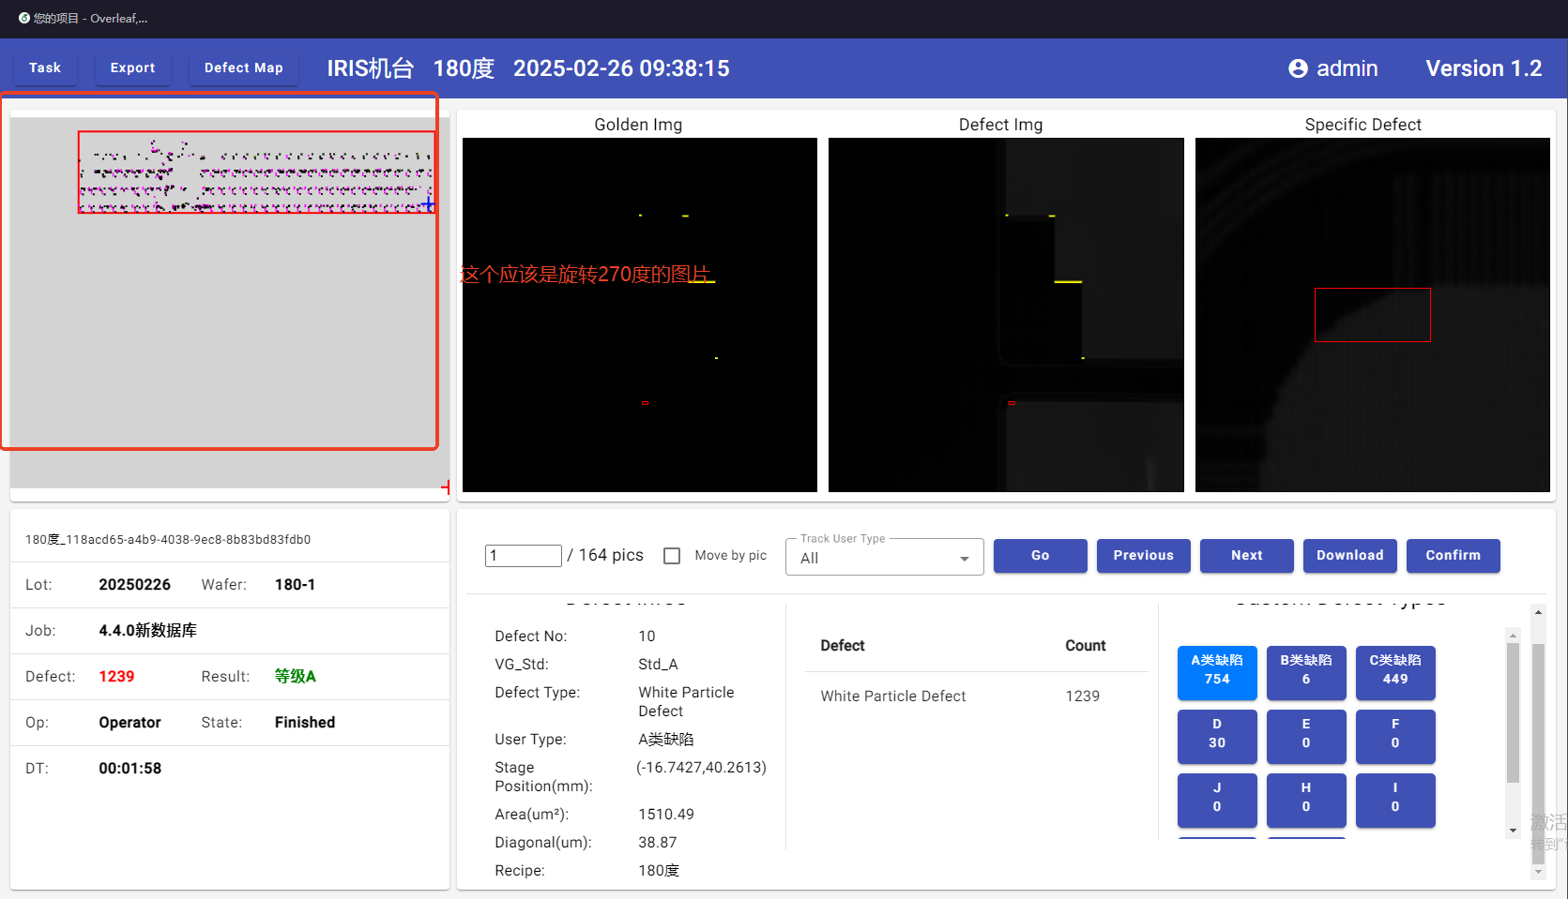This screenshot has width=1568, height=899.
Task: Click the Wafer value 180-1
Action: (295, 585)
